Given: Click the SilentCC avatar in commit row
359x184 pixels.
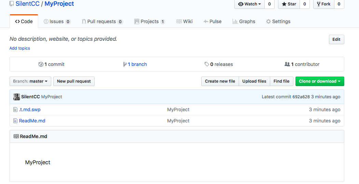Looking at the screenshot, I should pyautogui.click(x=16, y=97).
